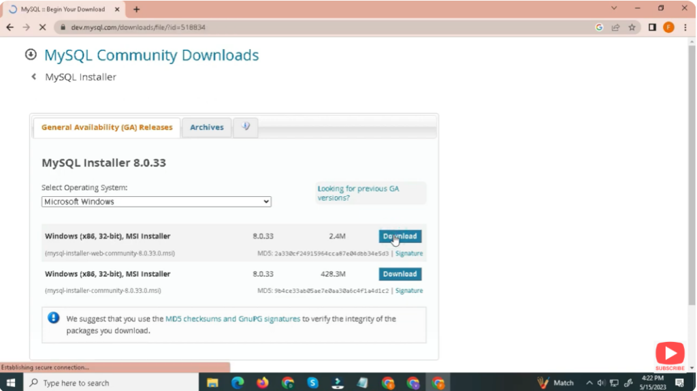
Task: Open Microsoft Edge from taskbar
Action: point(238,383)
